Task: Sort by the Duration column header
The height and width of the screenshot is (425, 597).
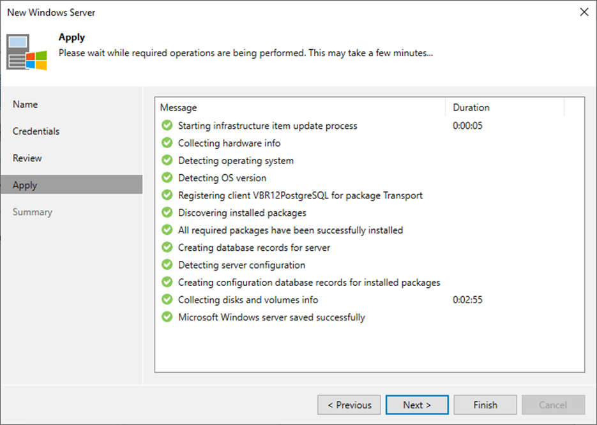Action: pos(504,108)
